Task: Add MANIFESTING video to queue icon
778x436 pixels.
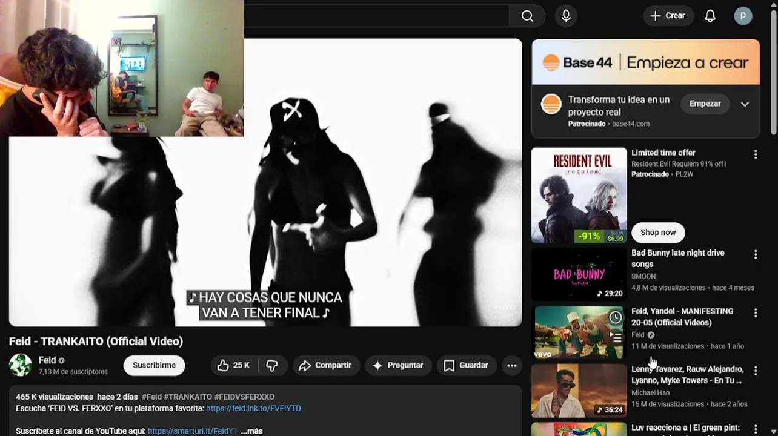Action: pos(616,338)
